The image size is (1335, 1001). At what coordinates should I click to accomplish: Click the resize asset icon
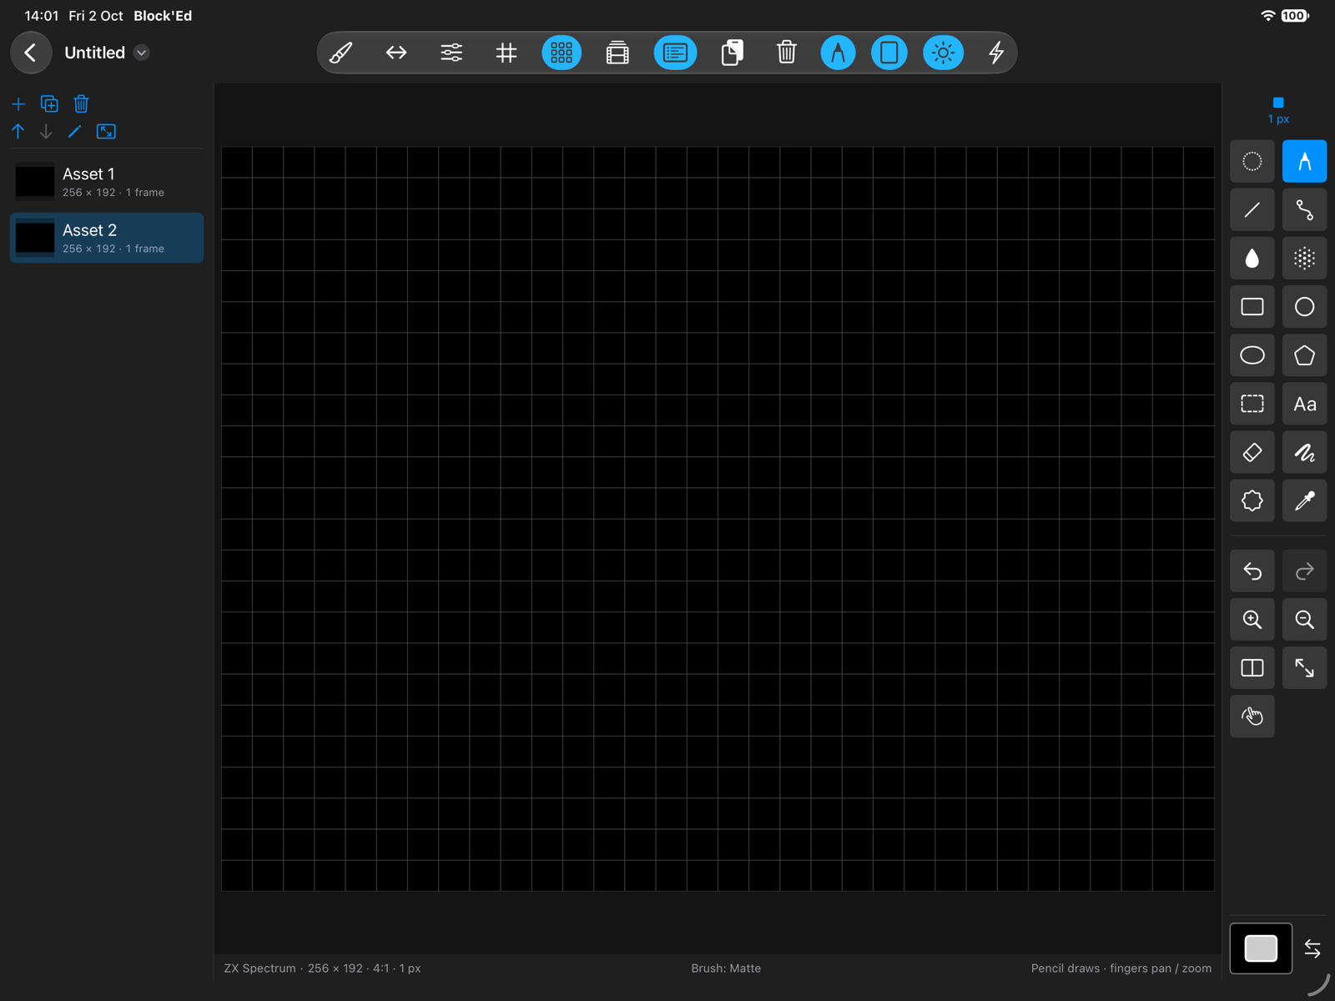click(106, 132)
